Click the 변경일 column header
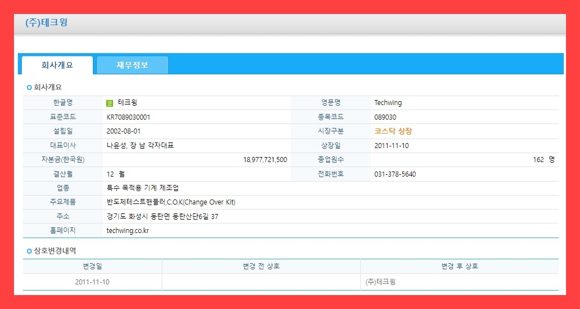 (x=92, y=266)
